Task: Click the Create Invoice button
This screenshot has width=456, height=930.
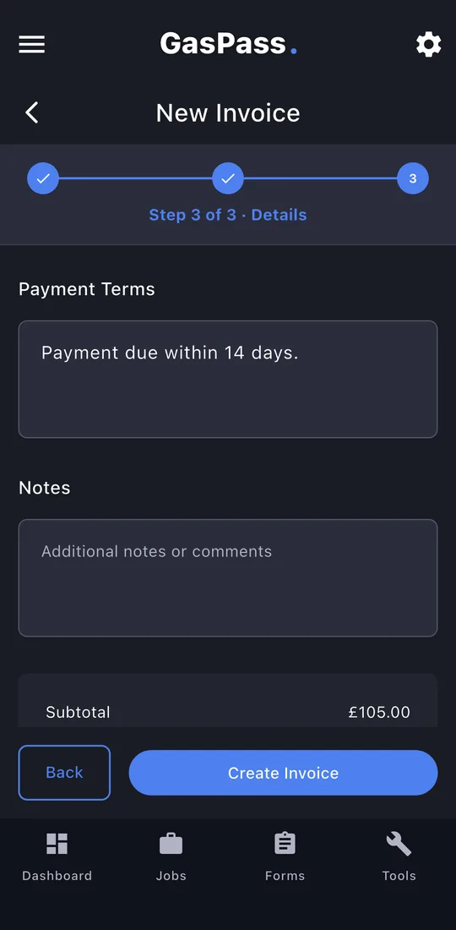Action: coord(283,773)
